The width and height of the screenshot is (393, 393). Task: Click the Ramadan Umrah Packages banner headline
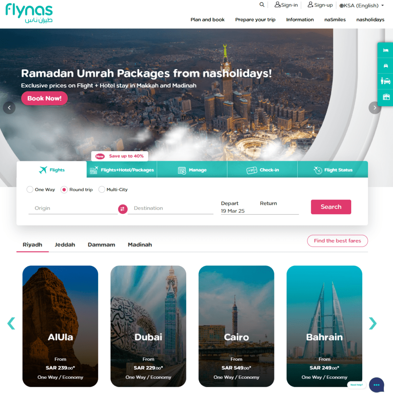point(146,73)
